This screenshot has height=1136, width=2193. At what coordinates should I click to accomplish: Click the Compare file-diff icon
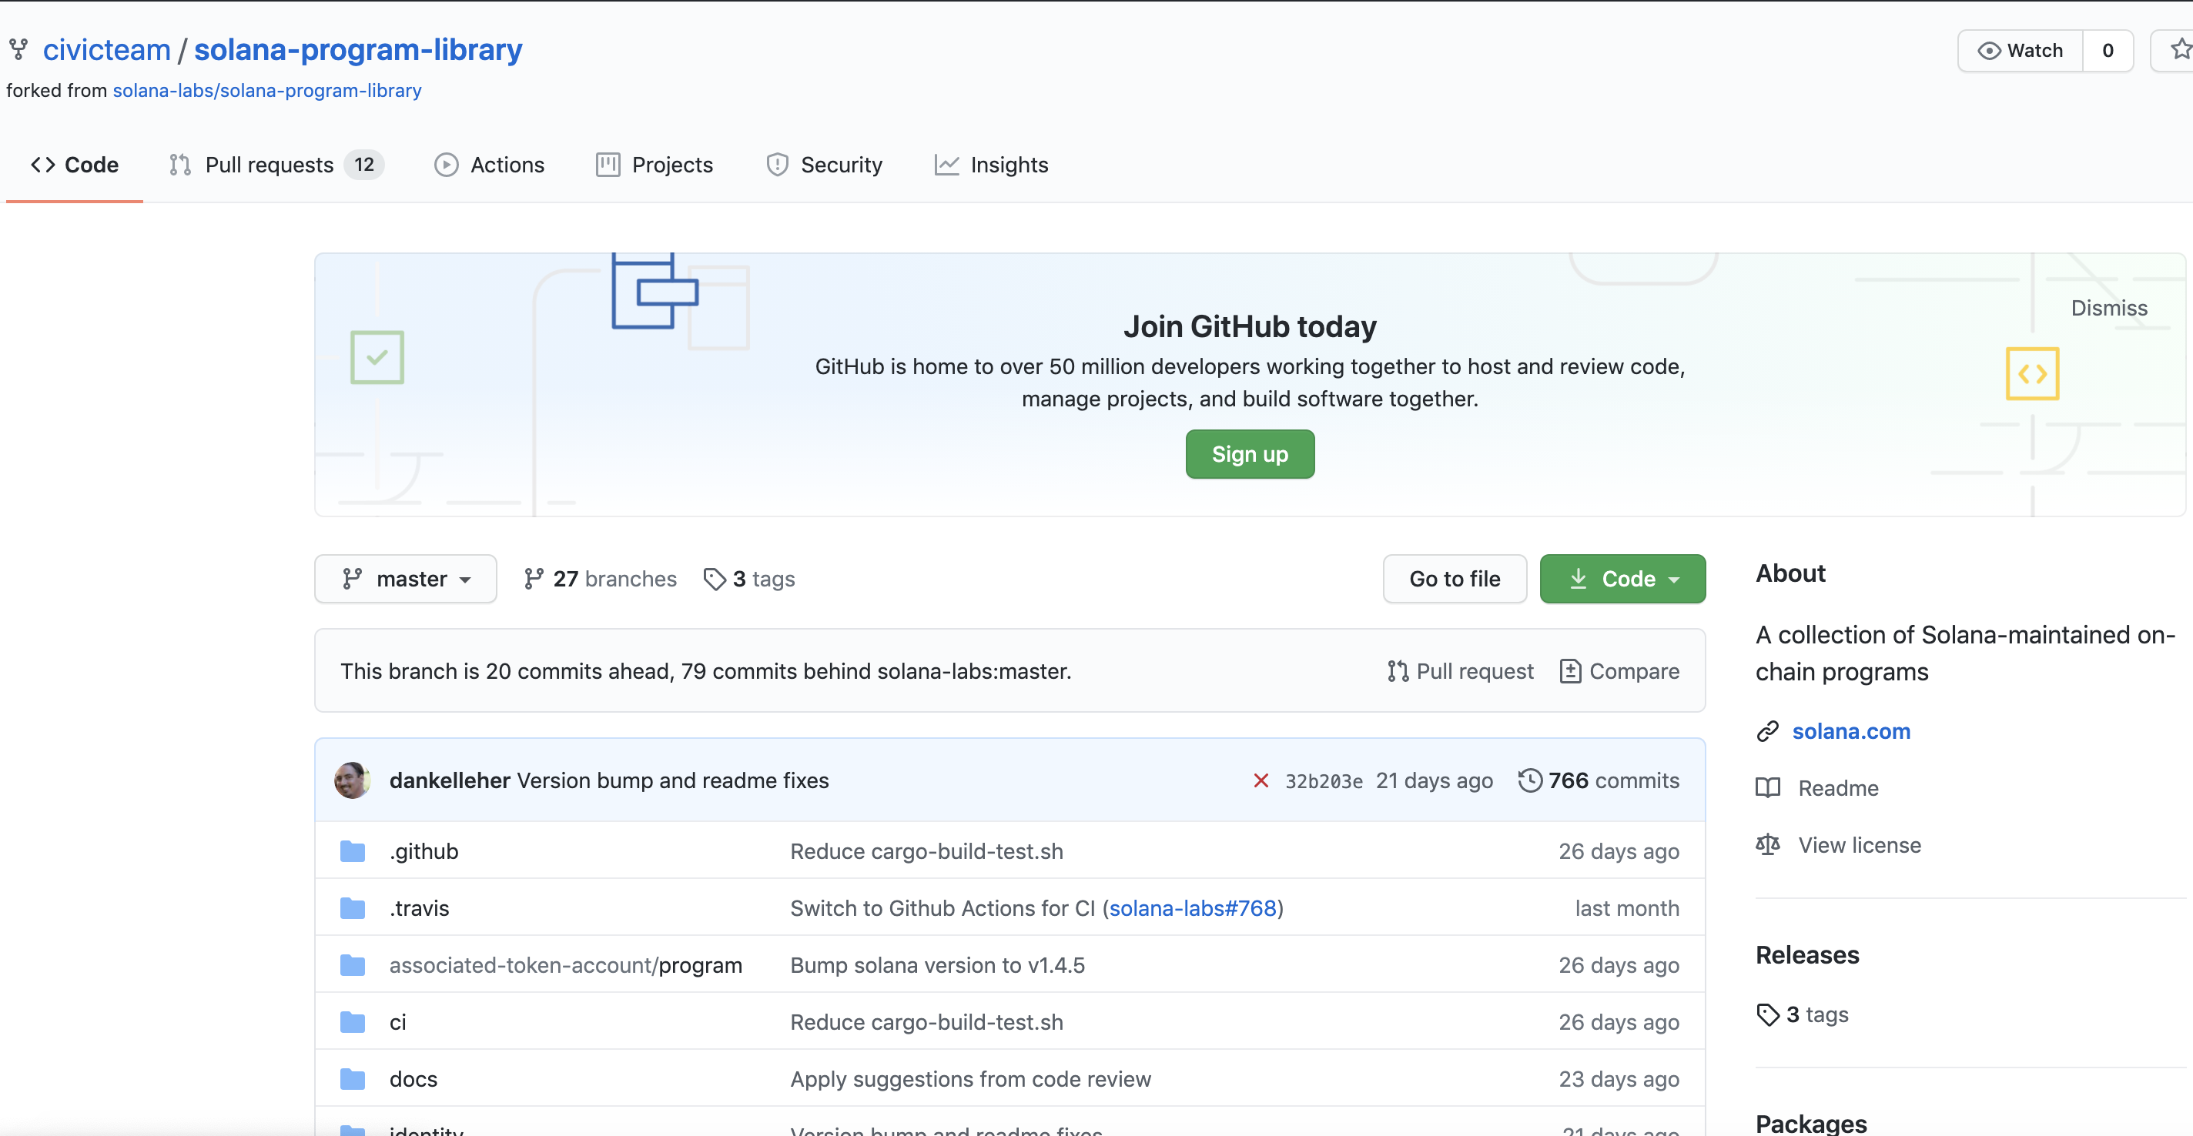1570,671
